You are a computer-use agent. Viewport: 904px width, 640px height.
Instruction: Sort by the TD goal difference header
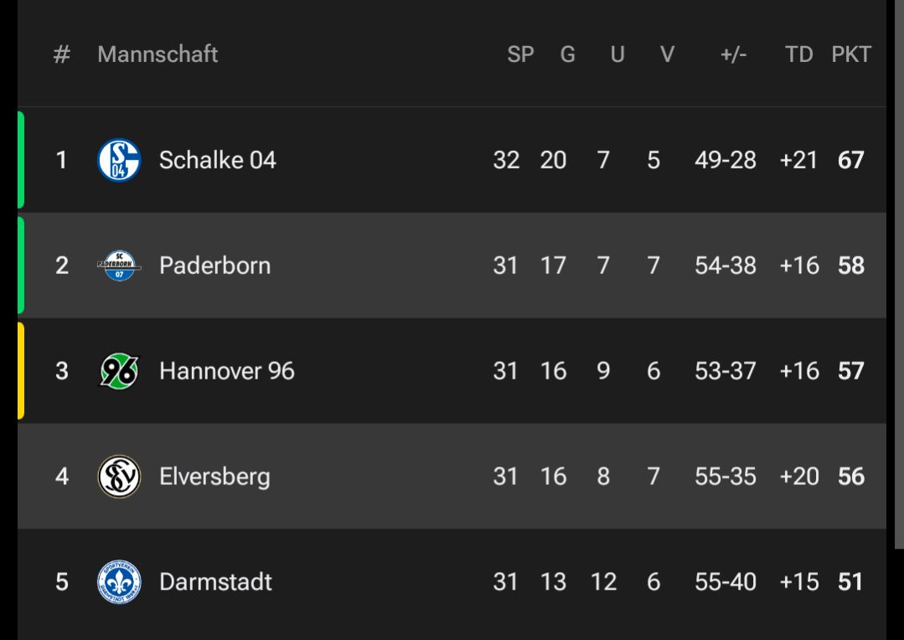[799, 54]
